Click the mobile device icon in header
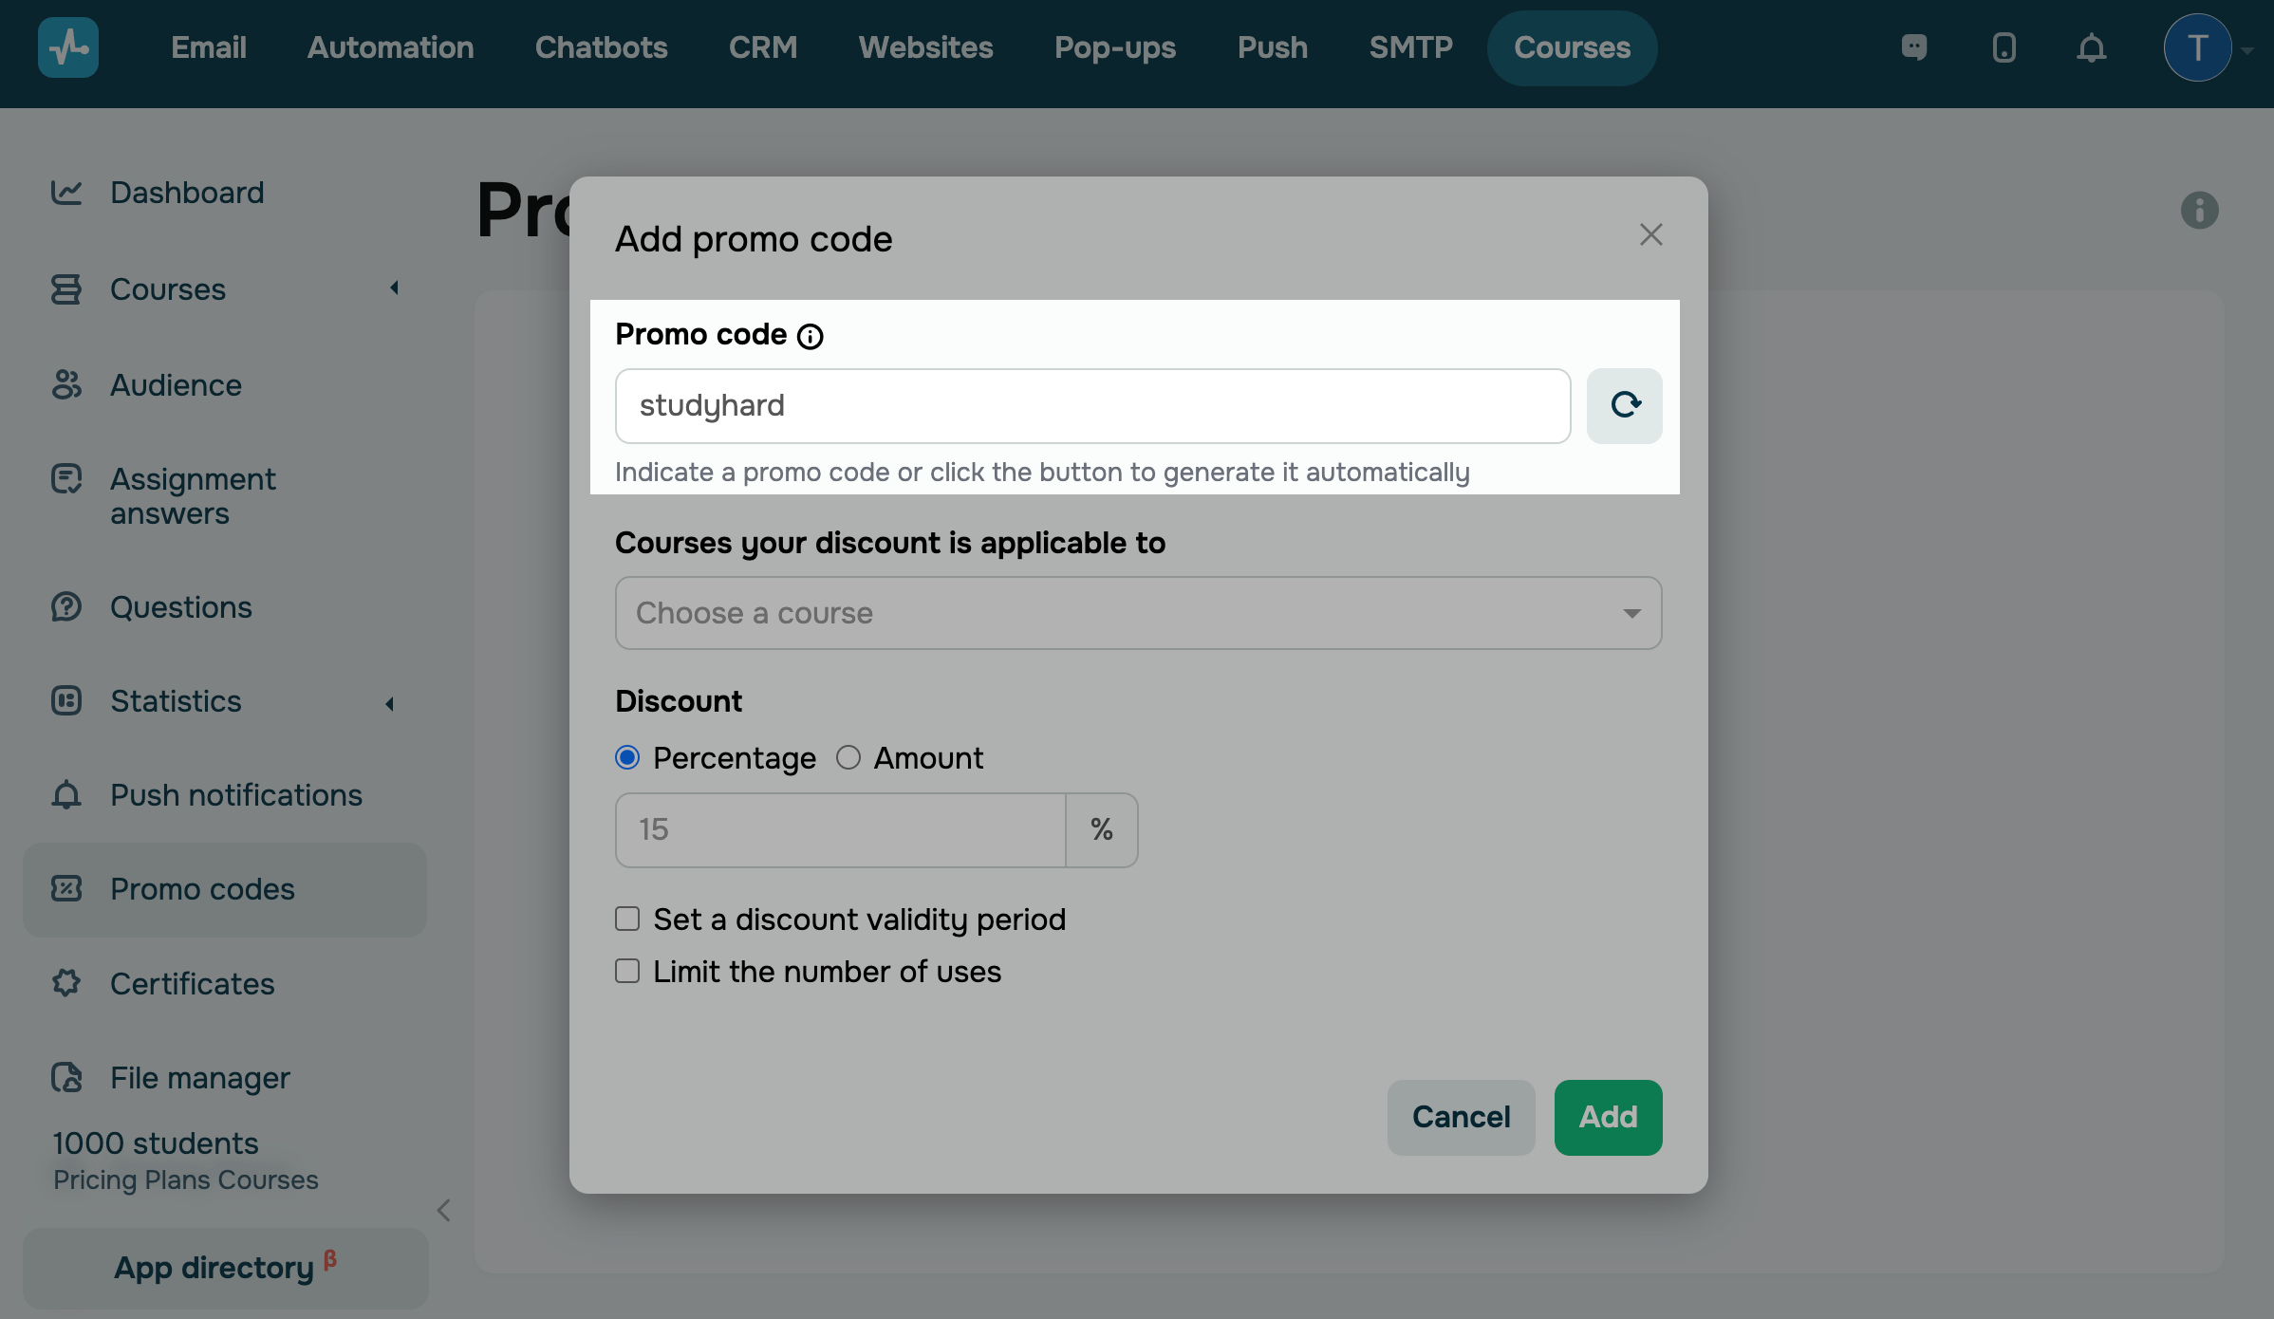Viewport: 2274px width, 1319px height. (x=2004, y=47)
